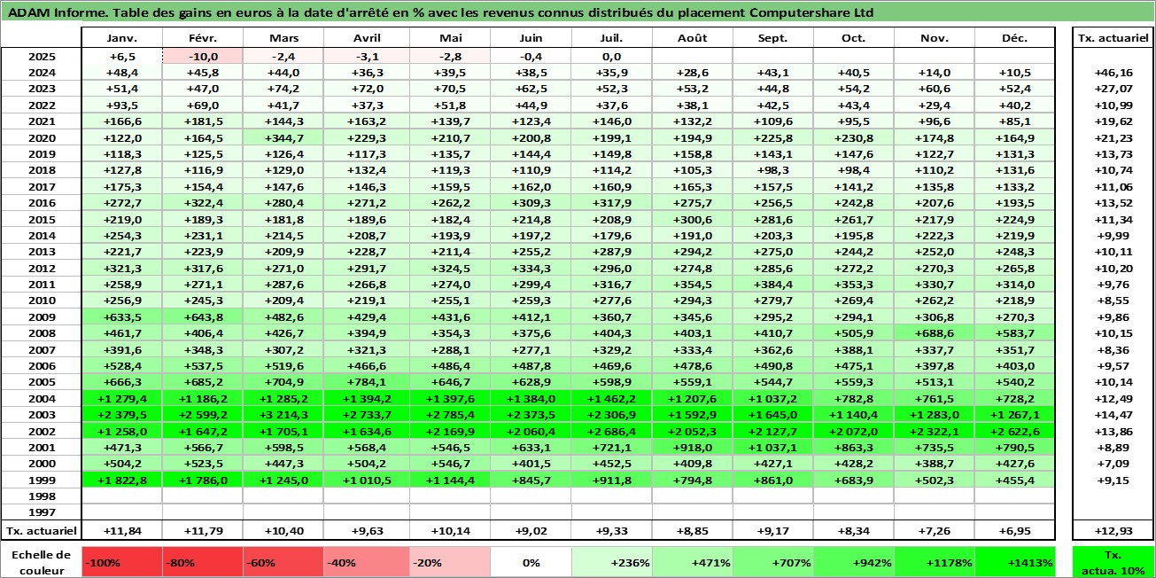Select the 2011 Sept. cell showing +384,4
Screen dimensions: 1156x578
click(x=773, y=284)
